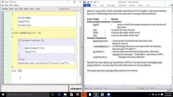Open the undo history dropdown arrow in Word
Viewport: 173px width, 97px height.
pyautogui.click(x=92, y=2)
